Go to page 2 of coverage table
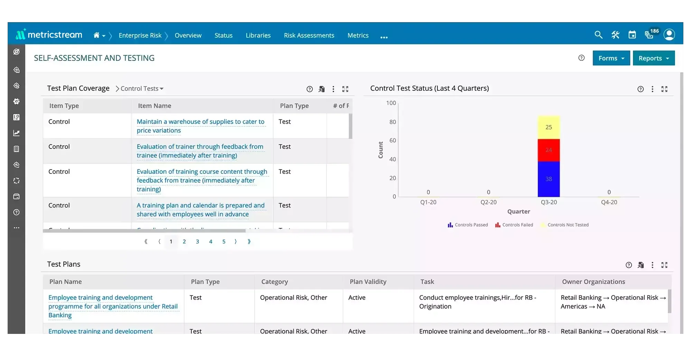This screenshot has width=691, height=356. (x=184, y=242)
